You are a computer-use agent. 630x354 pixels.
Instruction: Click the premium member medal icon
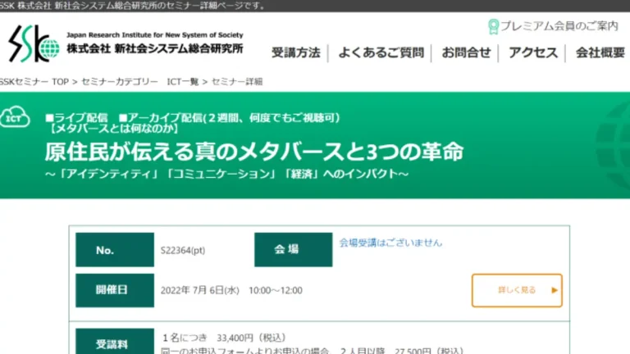[493, 26]
